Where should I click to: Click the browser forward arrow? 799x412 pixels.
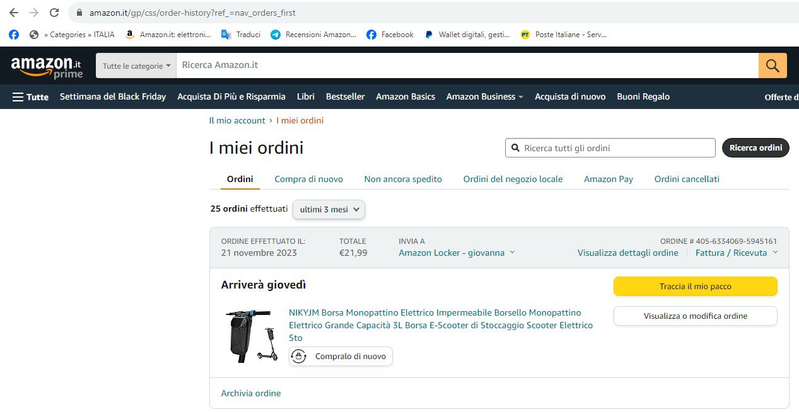point(34,13)
